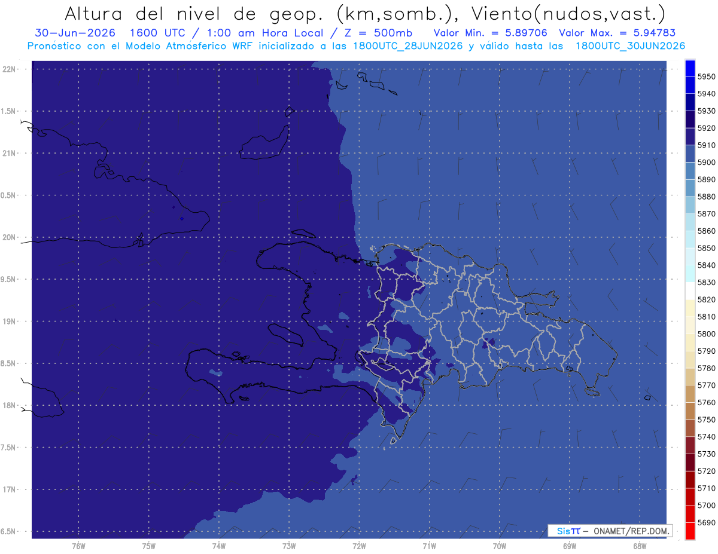Click the color bar label '5800'

click(x=706, y=334)
